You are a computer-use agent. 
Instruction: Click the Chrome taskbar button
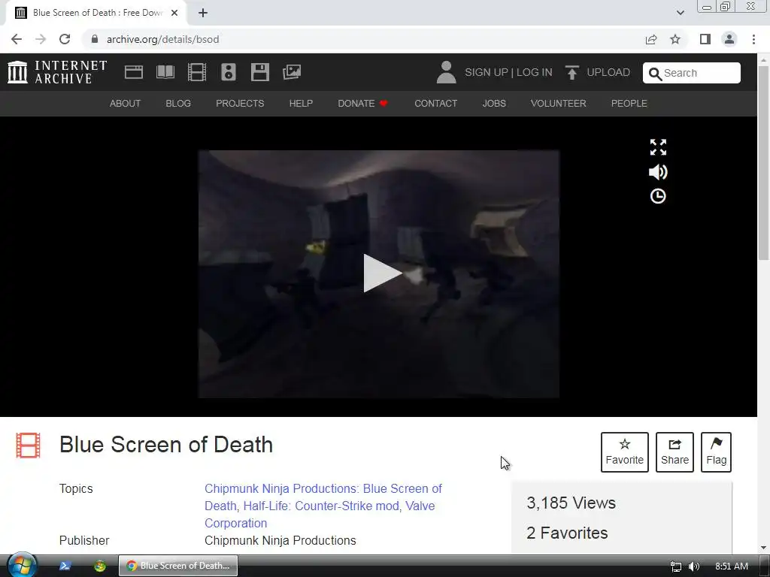pos(178,566)
